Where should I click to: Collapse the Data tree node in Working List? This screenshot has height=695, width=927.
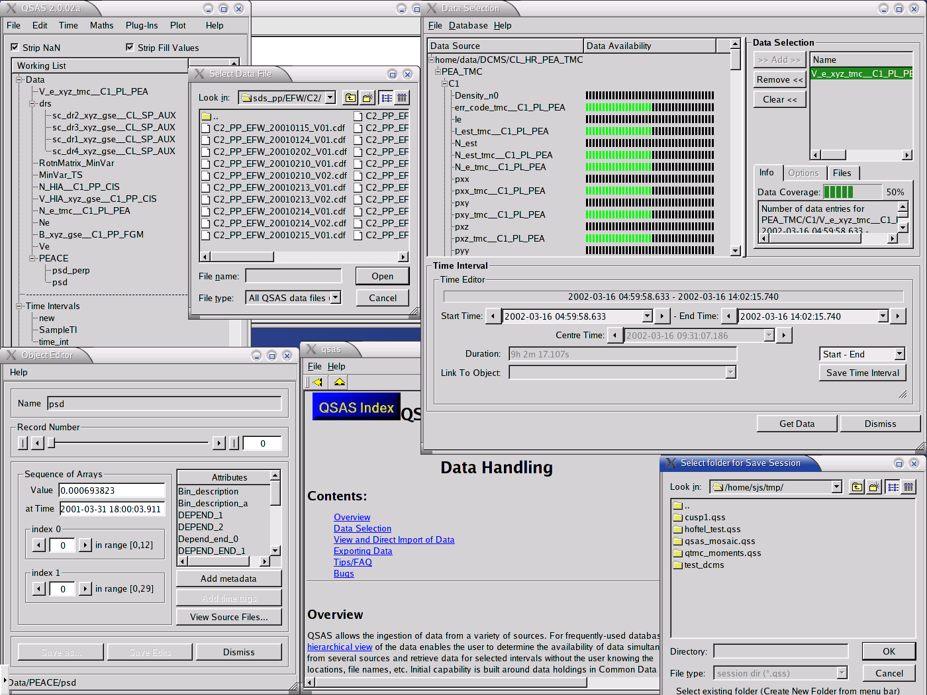(19, 79)
